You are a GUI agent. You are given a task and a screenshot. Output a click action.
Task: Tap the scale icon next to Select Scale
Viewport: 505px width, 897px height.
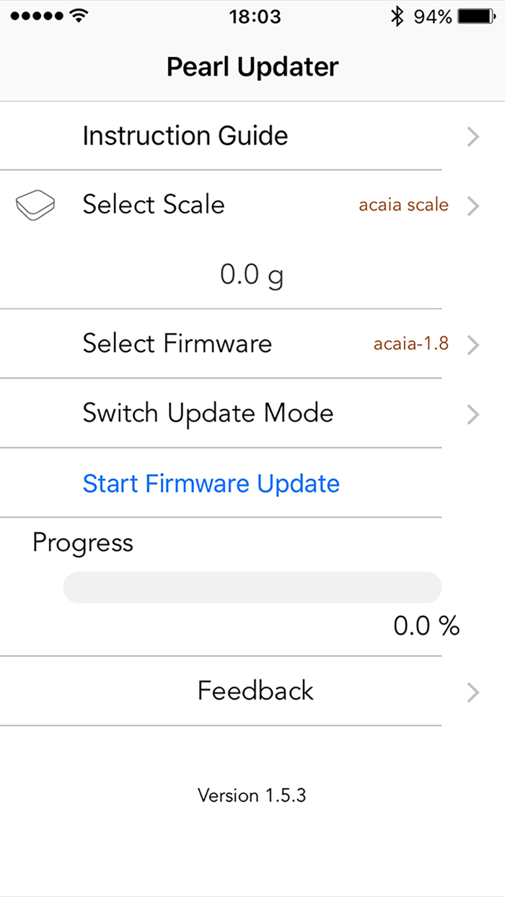click(x=35, y=205)
